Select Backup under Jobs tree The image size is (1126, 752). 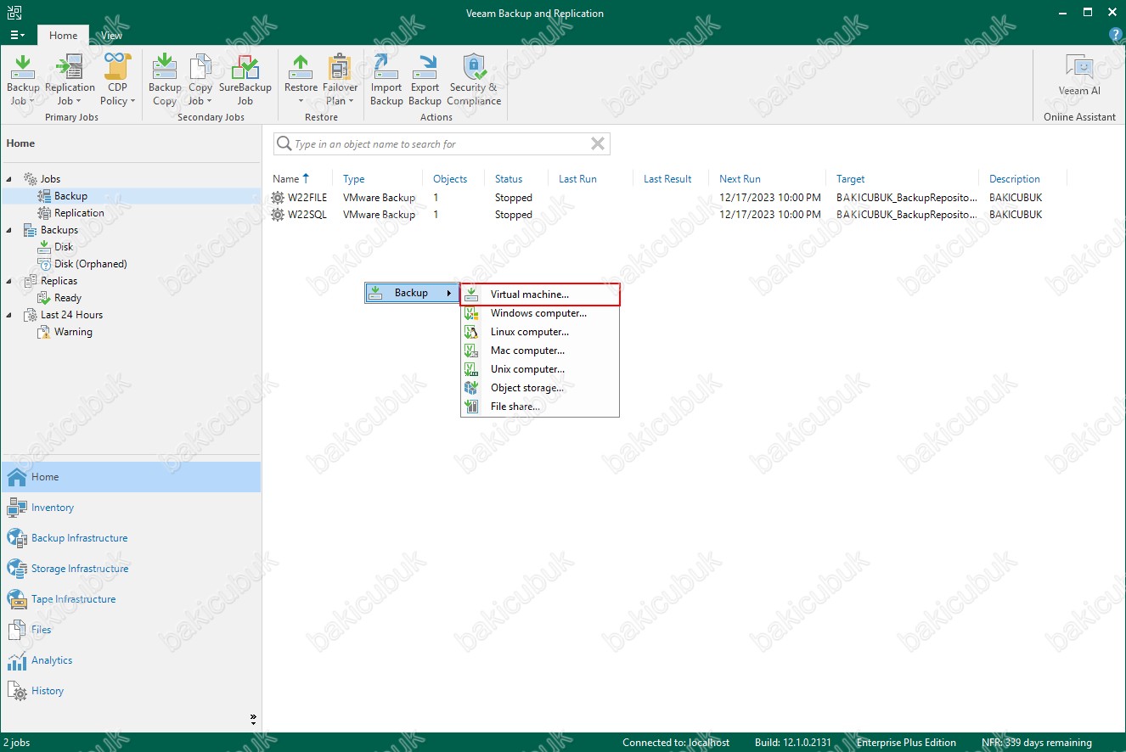(x=70, y=196)
